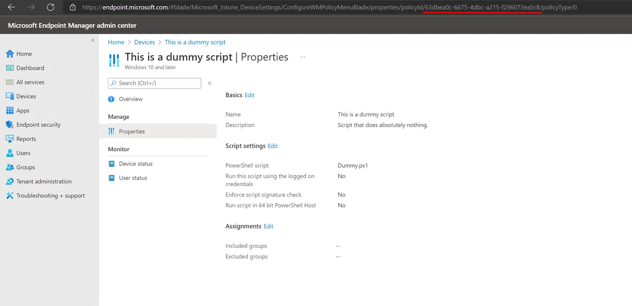Go back with the browser back arrow
The height and width of the screenshot is (306, 632).
(x=11, y=7)
